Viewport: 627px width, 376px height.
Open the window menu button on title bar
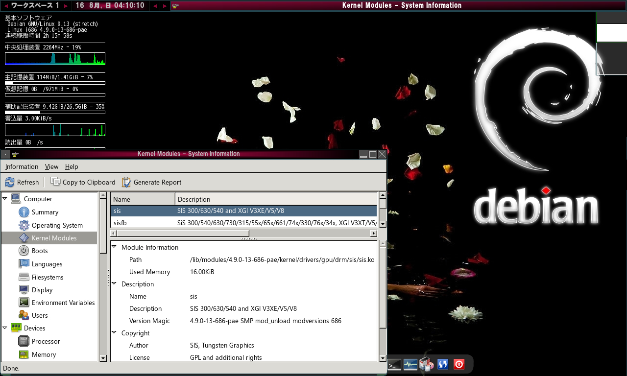point(5,154)
